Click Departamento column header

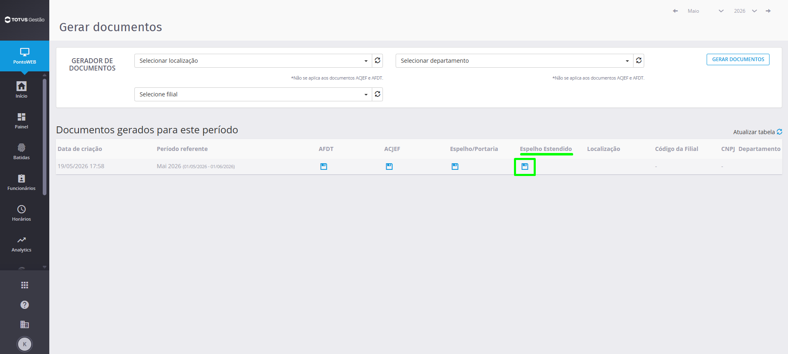(759, 149)
